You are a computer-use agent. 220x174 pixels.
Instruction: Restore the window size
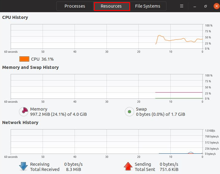click(x=206, y=6)
